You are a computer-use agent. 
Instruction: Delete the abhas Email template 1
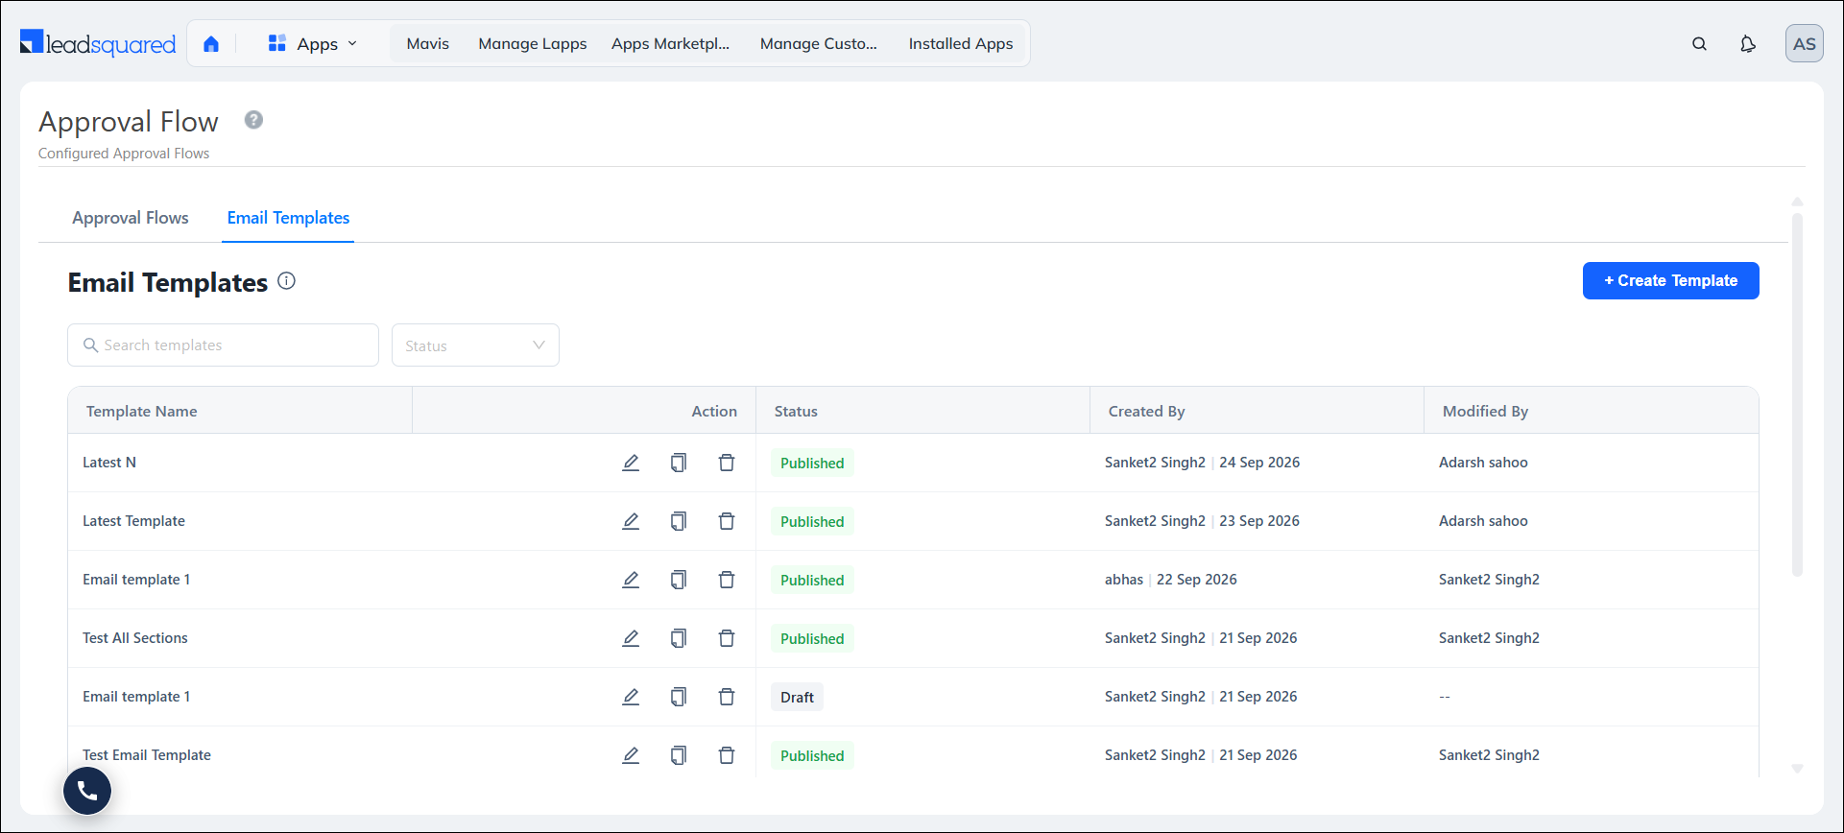[x=727, y=580]
